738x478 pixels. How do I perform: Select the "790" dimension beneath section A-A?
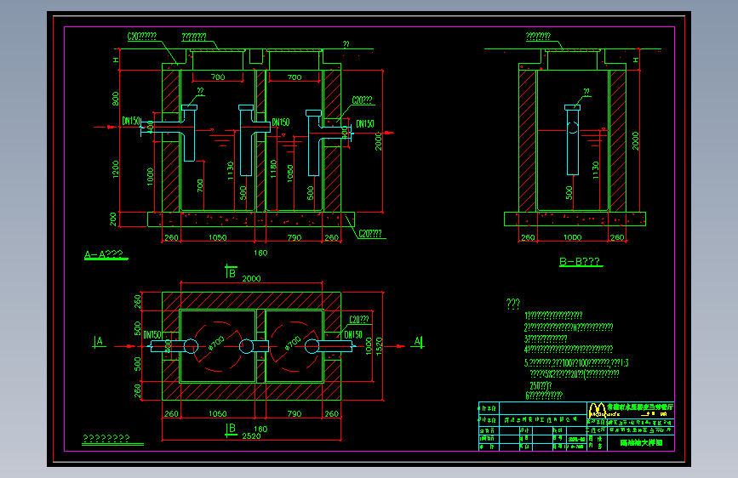(x=295, y=237)
